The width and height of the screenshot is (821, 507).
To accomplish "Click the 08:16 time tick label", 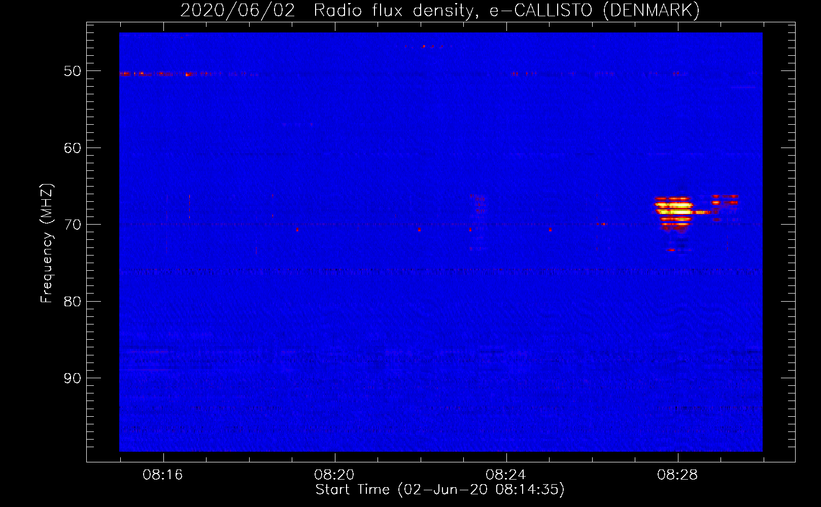I will [163, 475].
